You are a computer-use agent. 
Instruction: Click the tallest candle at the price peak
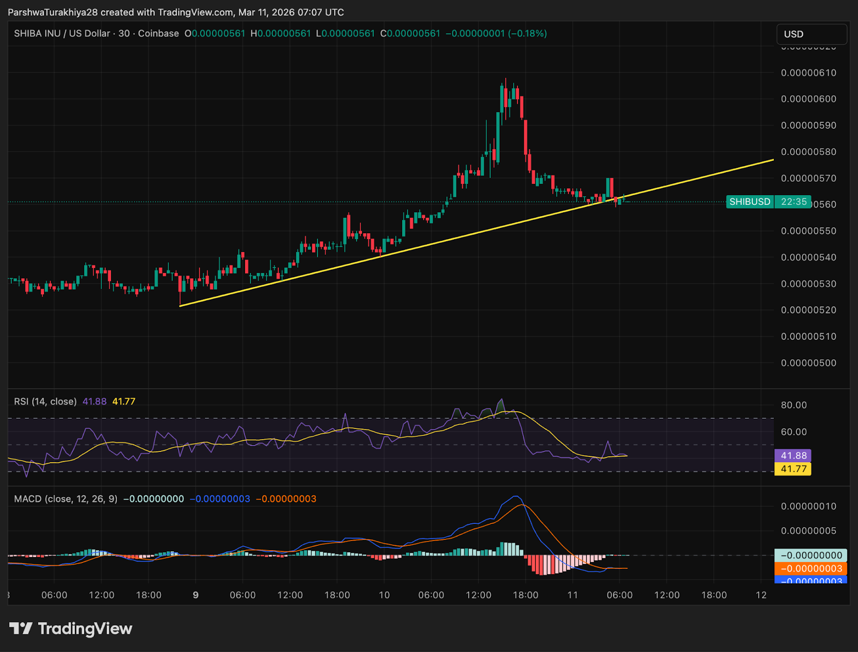pos(499,137)
